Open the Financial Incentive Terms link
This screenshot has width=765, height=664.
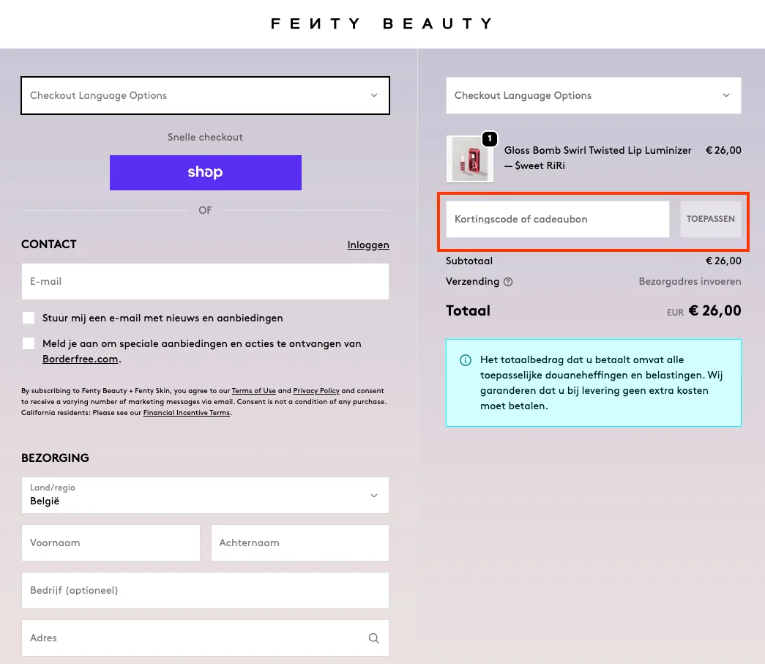click(187, 412)
